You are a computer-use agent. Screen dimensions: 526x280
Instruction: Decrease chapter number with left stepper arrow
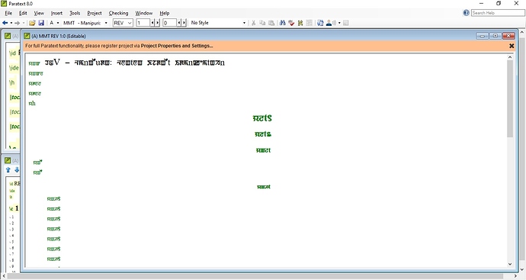tap(152, 23)
